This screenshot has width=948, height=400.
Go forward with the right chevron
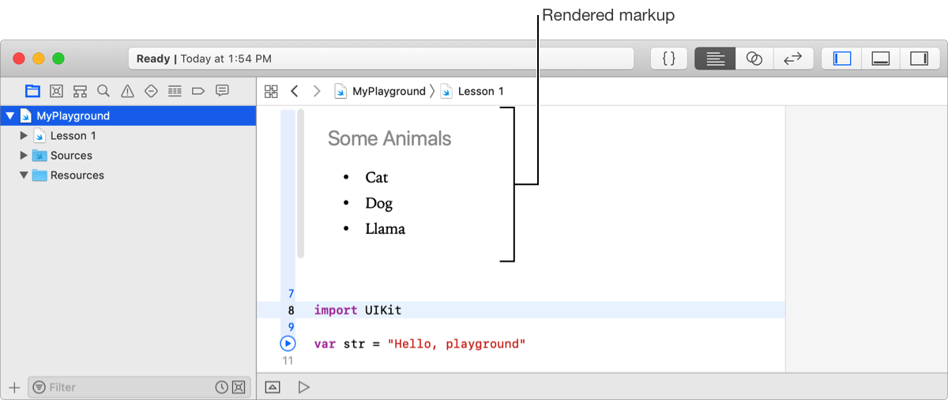tap(317, 91)
